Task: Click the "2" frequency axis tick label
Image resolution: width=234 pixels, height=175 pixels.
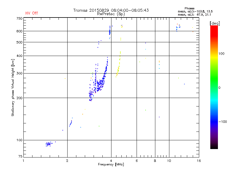Action: pyautogui.click(x=67, y=161)
